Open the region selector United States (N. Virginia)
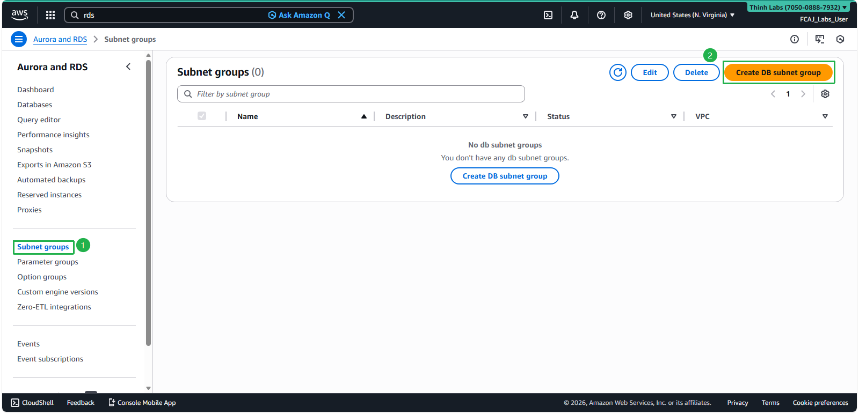859x414 pixels. 693,15
